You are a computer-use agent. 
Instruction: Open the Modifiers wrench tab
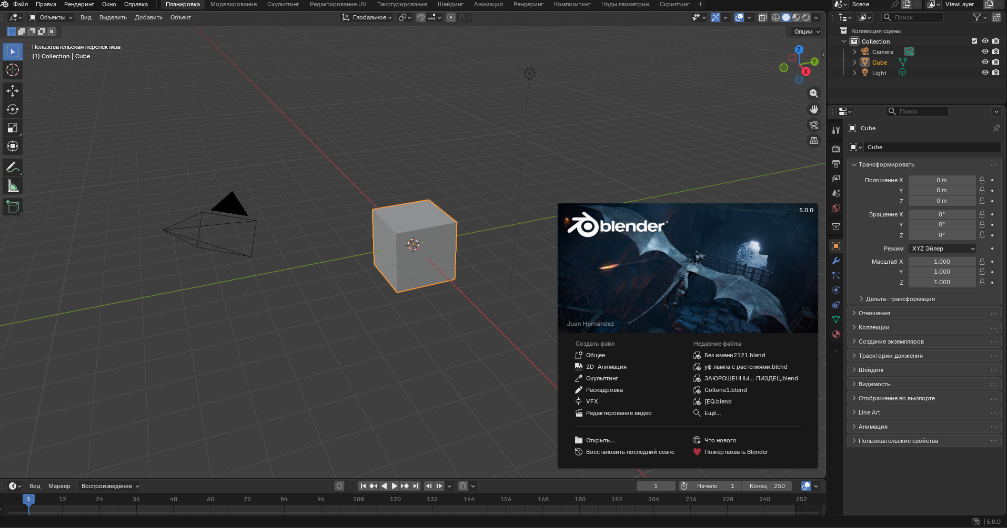[x=836, y=261]
